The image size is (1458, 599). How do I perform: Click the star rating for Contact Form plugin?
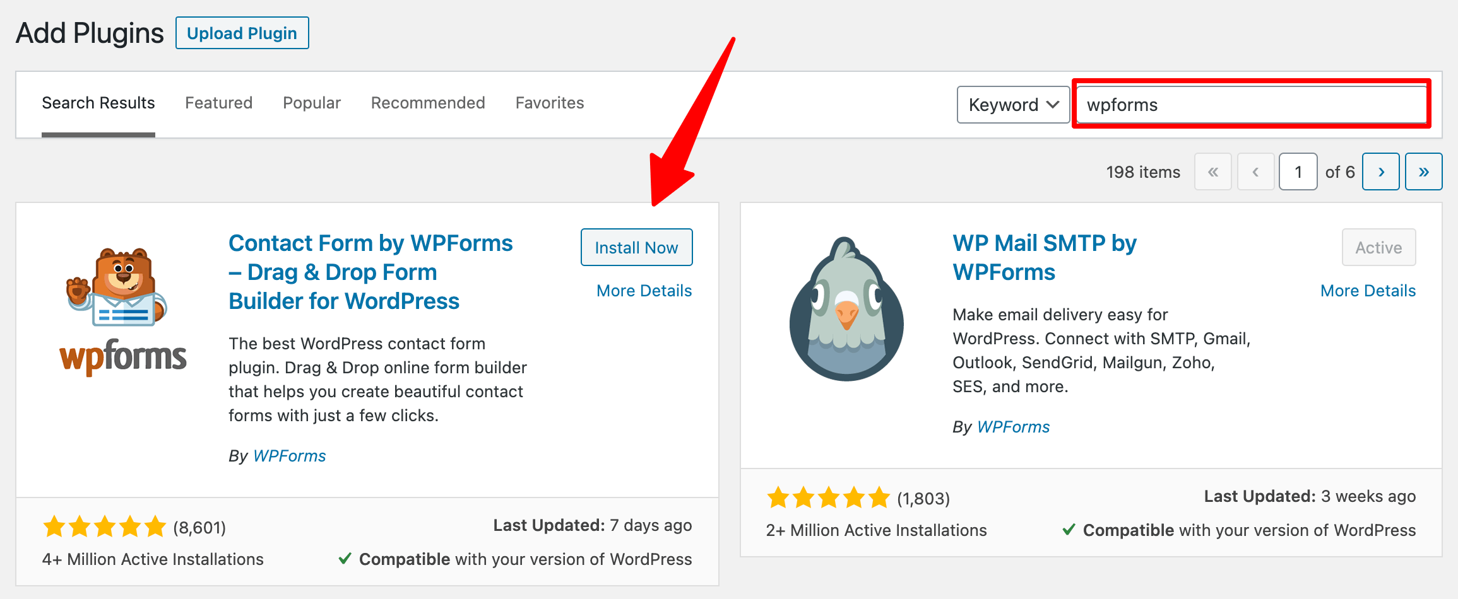click(105, 526)
